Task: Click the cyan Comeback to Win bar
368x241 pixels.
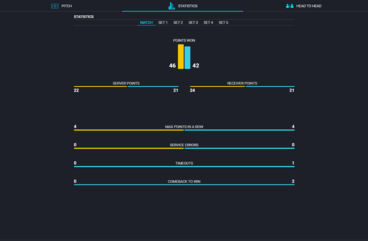Action: pos(184,185)
